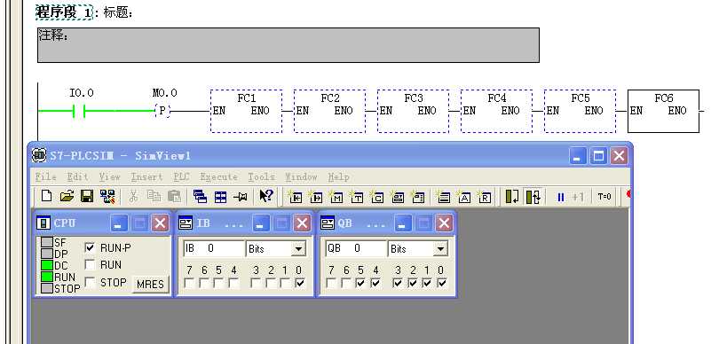
Task: Select the M0.0 positive edge (P) element
Action: point(162,111)
